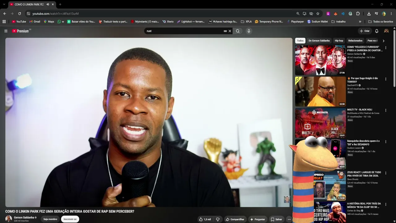Select the Hip-hop filter chip

pos(339,41)
